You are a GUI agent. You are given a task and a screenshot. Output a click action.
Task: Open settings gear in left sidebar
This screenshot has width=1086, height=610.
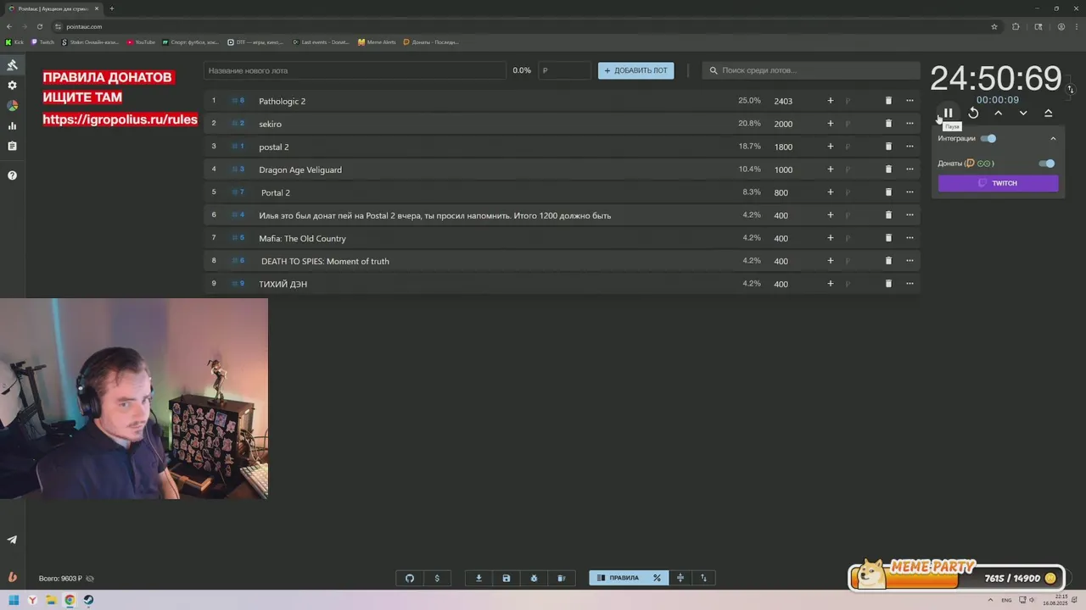point(12,86)
